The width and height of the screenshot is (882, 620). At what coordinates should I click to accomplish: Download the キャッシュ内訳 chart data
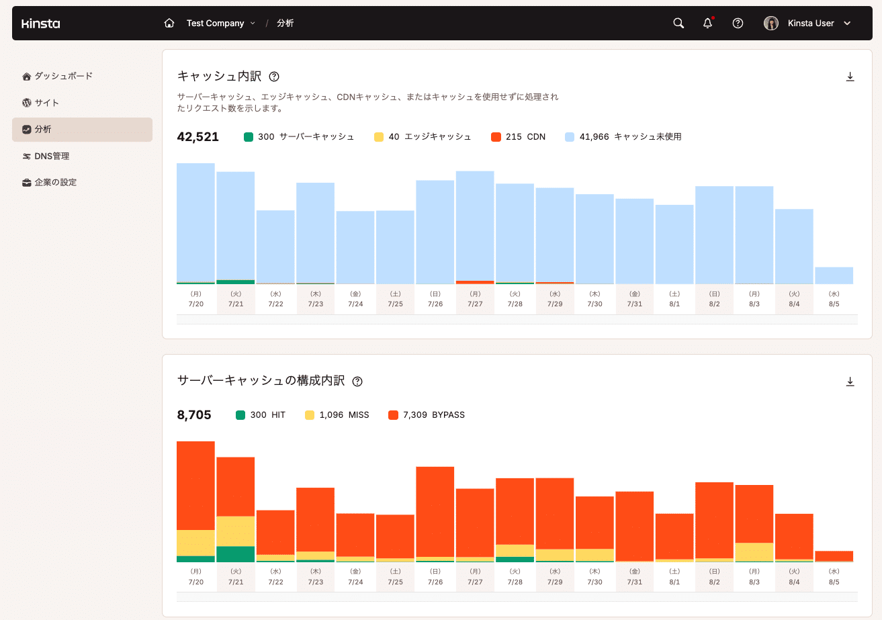[850, 77]
